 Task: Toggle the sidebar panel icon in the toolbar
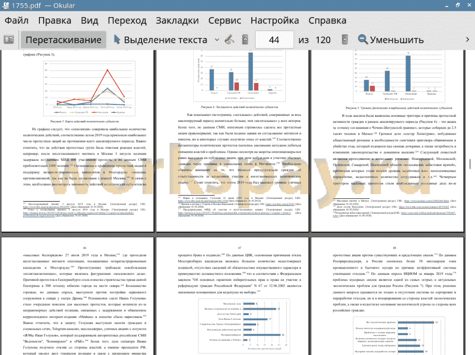point(9,40)
